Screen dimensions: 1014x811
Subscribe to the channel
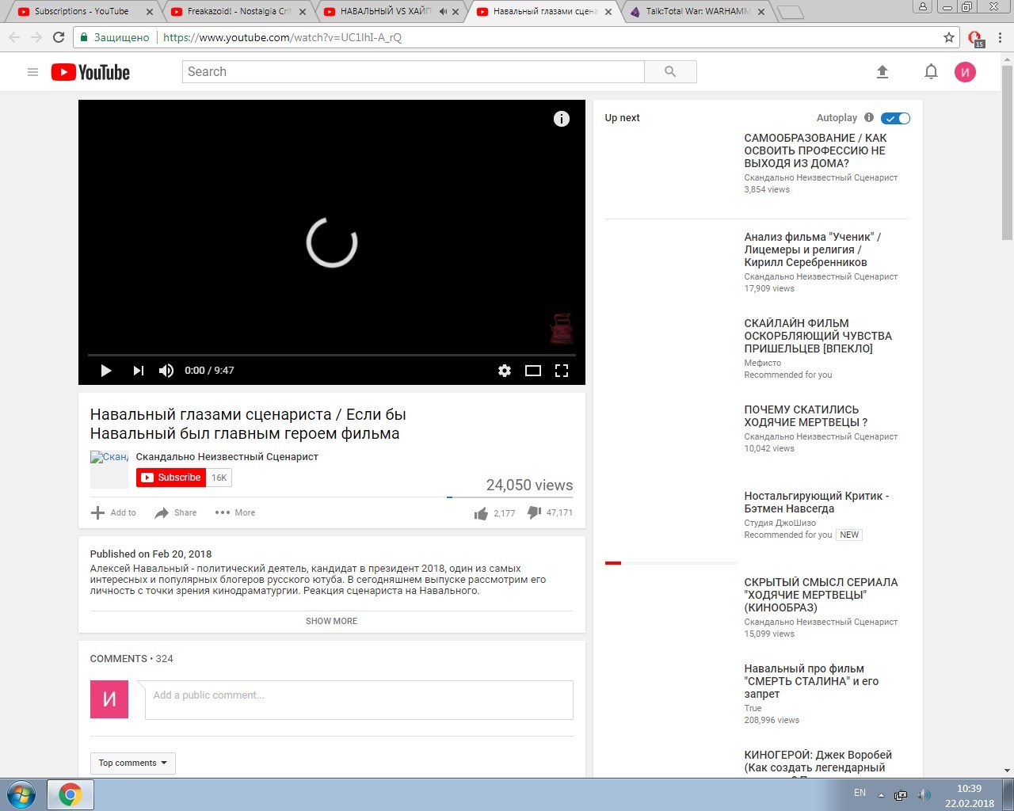[x=171, y=478]
